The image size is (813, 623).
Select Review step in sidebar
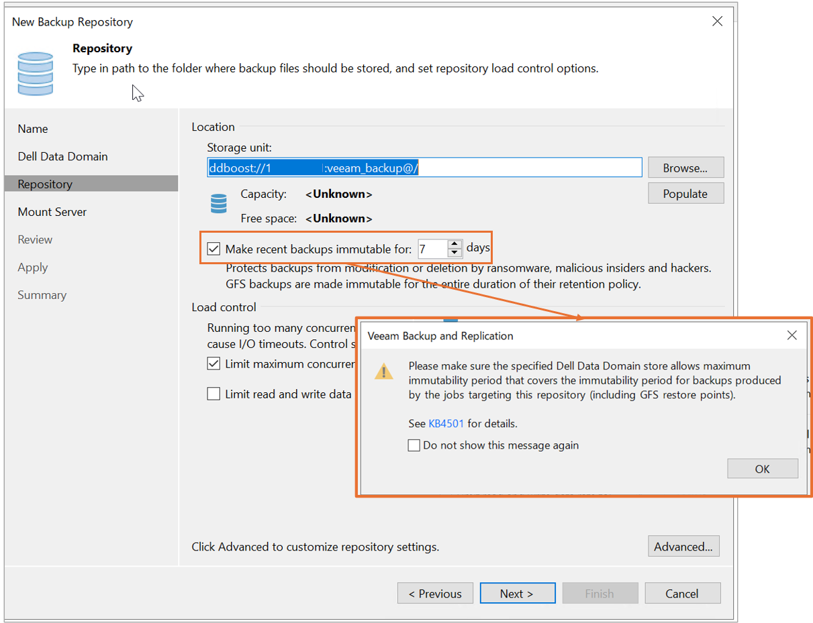(x=35, y=239)
